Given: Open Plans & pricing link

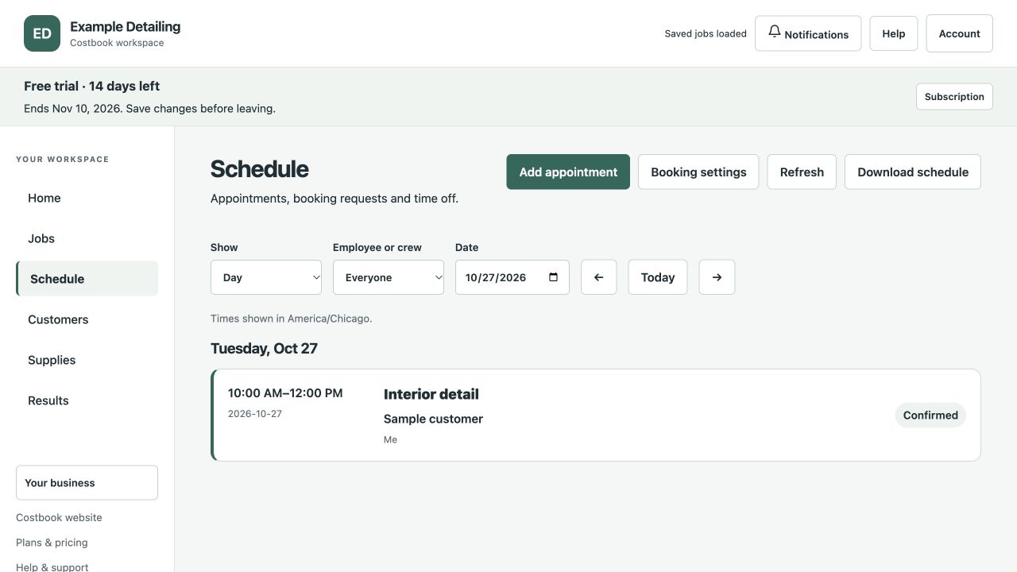Looking at the screenshot, I should click(52, 543).
